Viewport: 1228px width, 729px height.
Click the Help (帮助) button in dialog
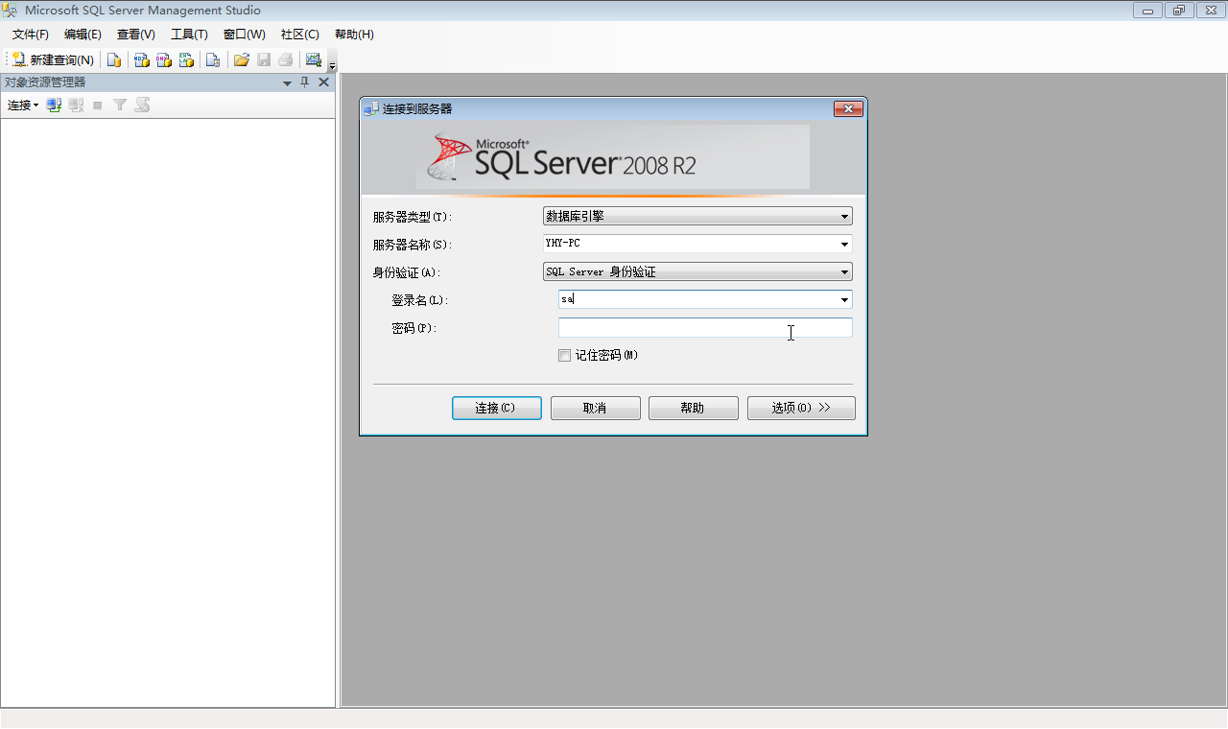click(x=694, y=409)
